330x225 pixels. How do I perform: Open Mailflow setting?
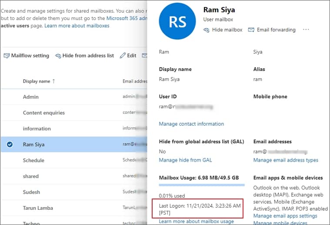pyautogui.click(x=27, y=56)
